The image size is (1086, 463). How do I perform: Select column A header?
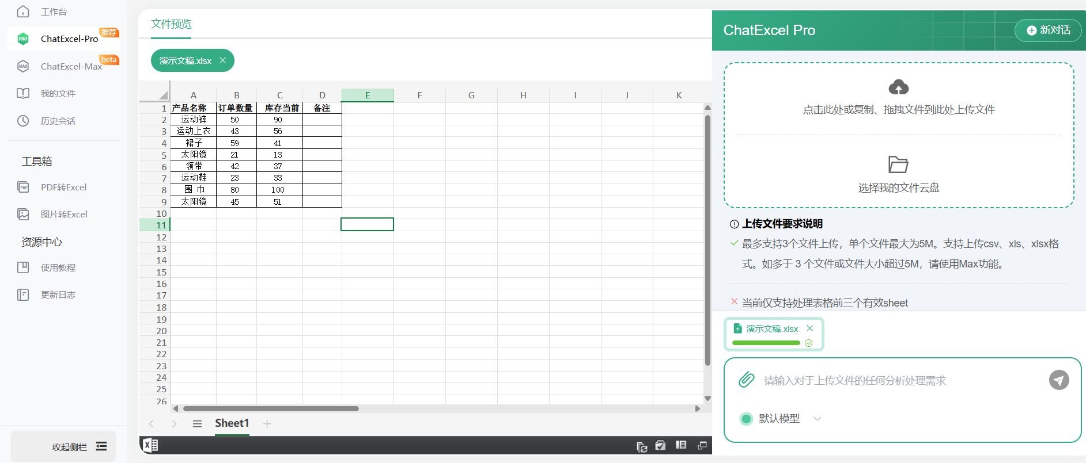193,95
